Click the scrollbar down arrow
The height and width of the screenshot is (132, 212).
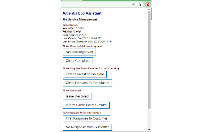point(149,130)
